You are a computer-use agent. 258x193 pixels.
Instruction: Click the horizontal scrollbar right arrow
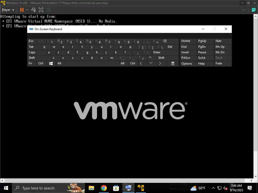pyautogui.click(x=251, y=180)
